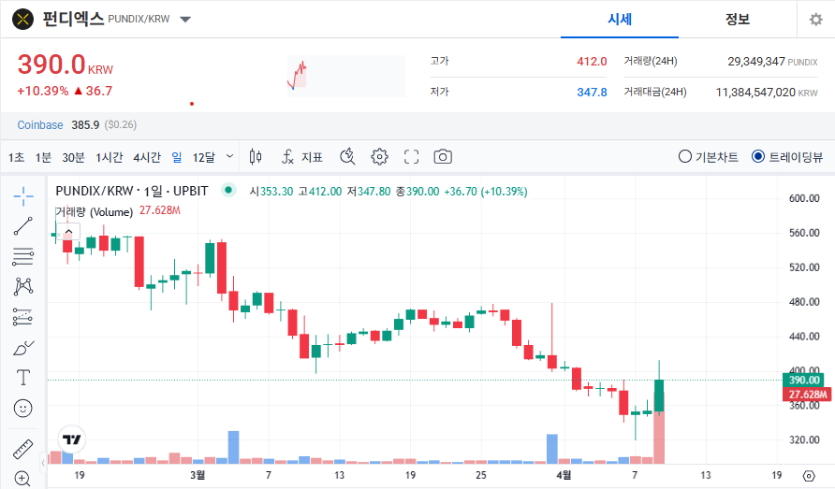Click the TradingView logo on chart
This screenshot has width=835, height=489.
point(72,439)
